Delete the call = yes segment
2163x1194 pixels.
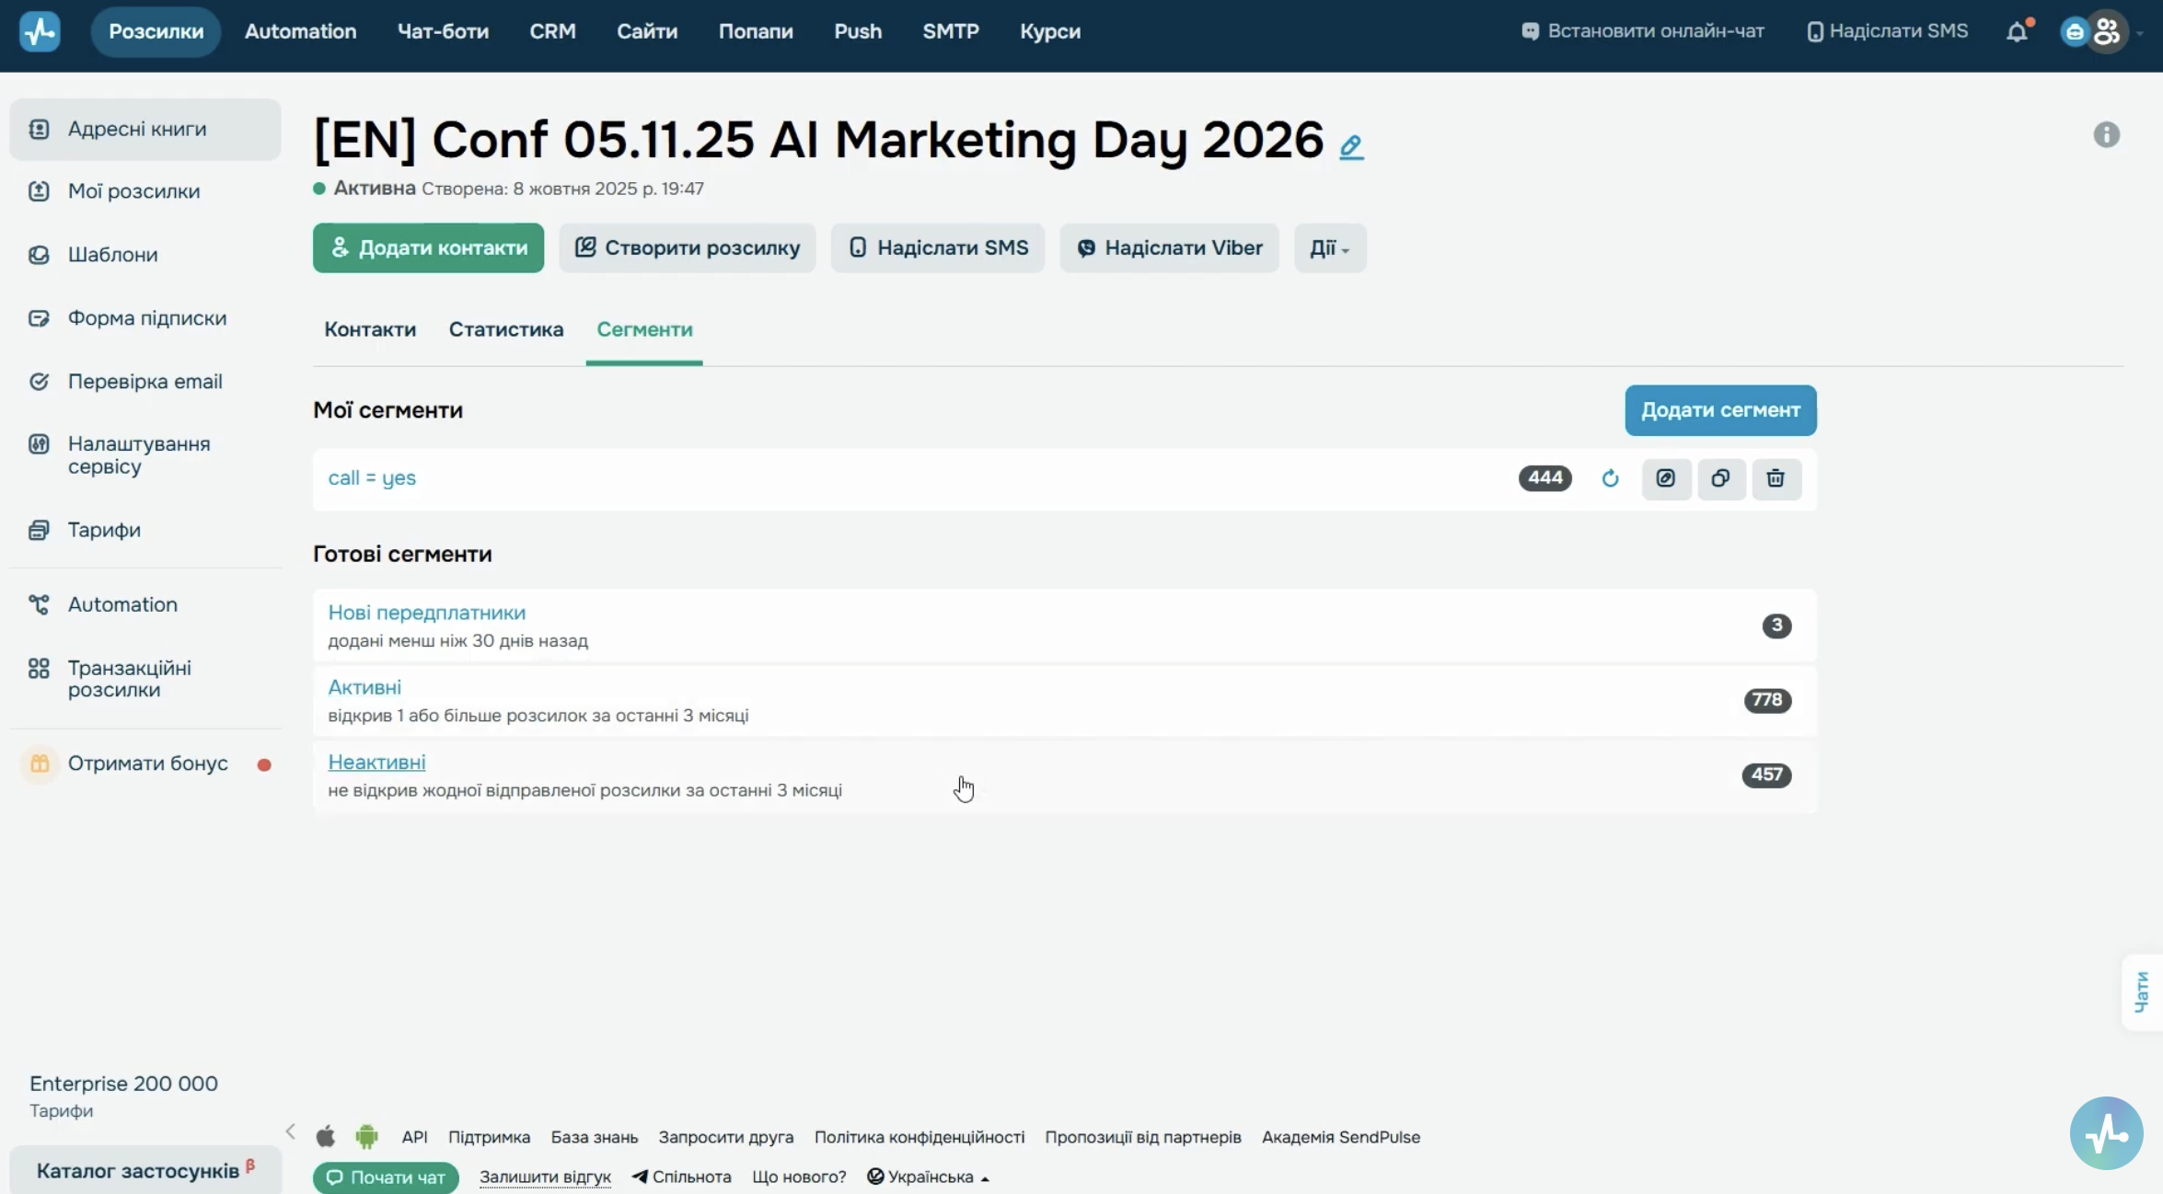(x=1776, y=478)
